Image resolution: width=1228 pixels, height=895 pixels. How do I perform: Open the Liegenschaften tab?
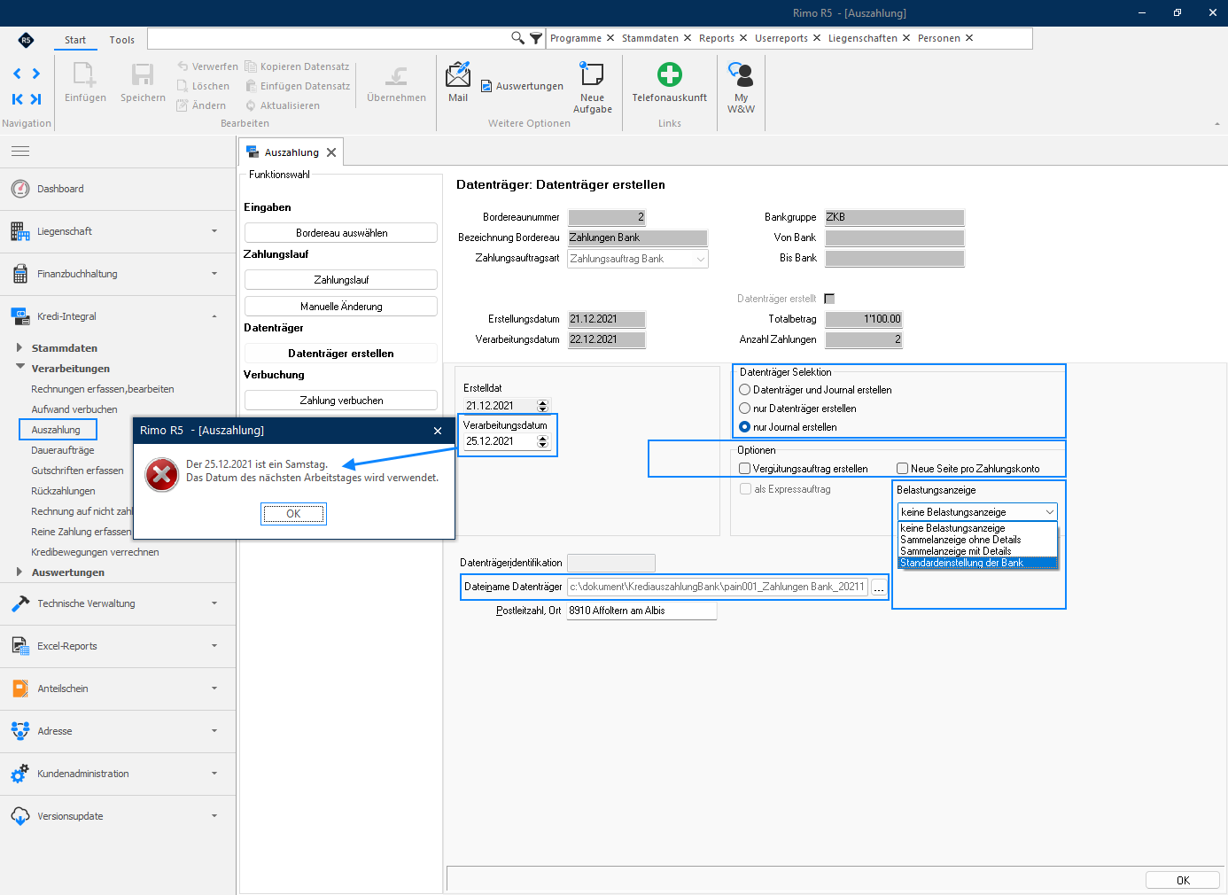tap(862, 38)
